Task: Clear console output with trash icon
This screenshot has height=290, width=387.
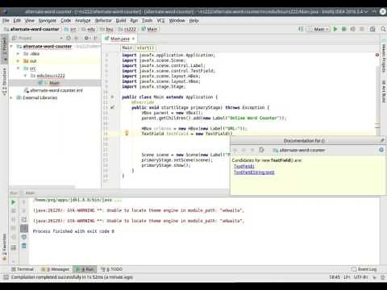Action: pos(24,246)
